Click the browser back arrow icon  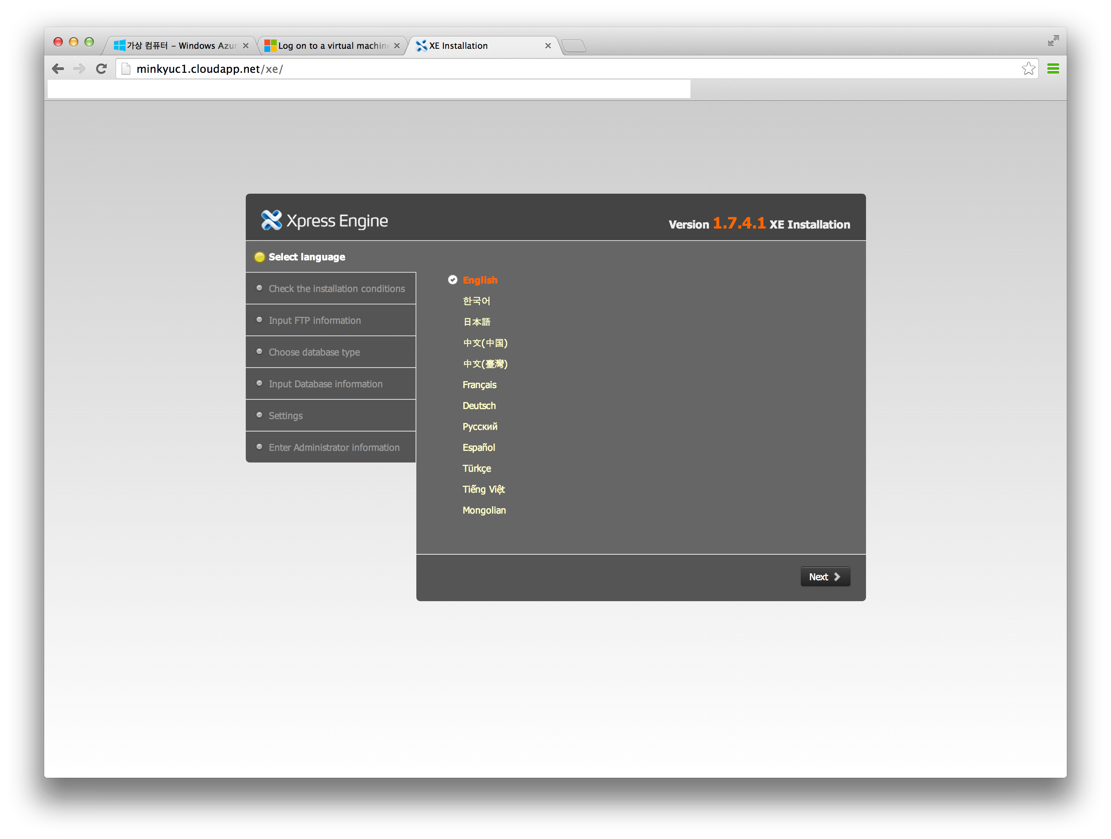click(58, 69)
